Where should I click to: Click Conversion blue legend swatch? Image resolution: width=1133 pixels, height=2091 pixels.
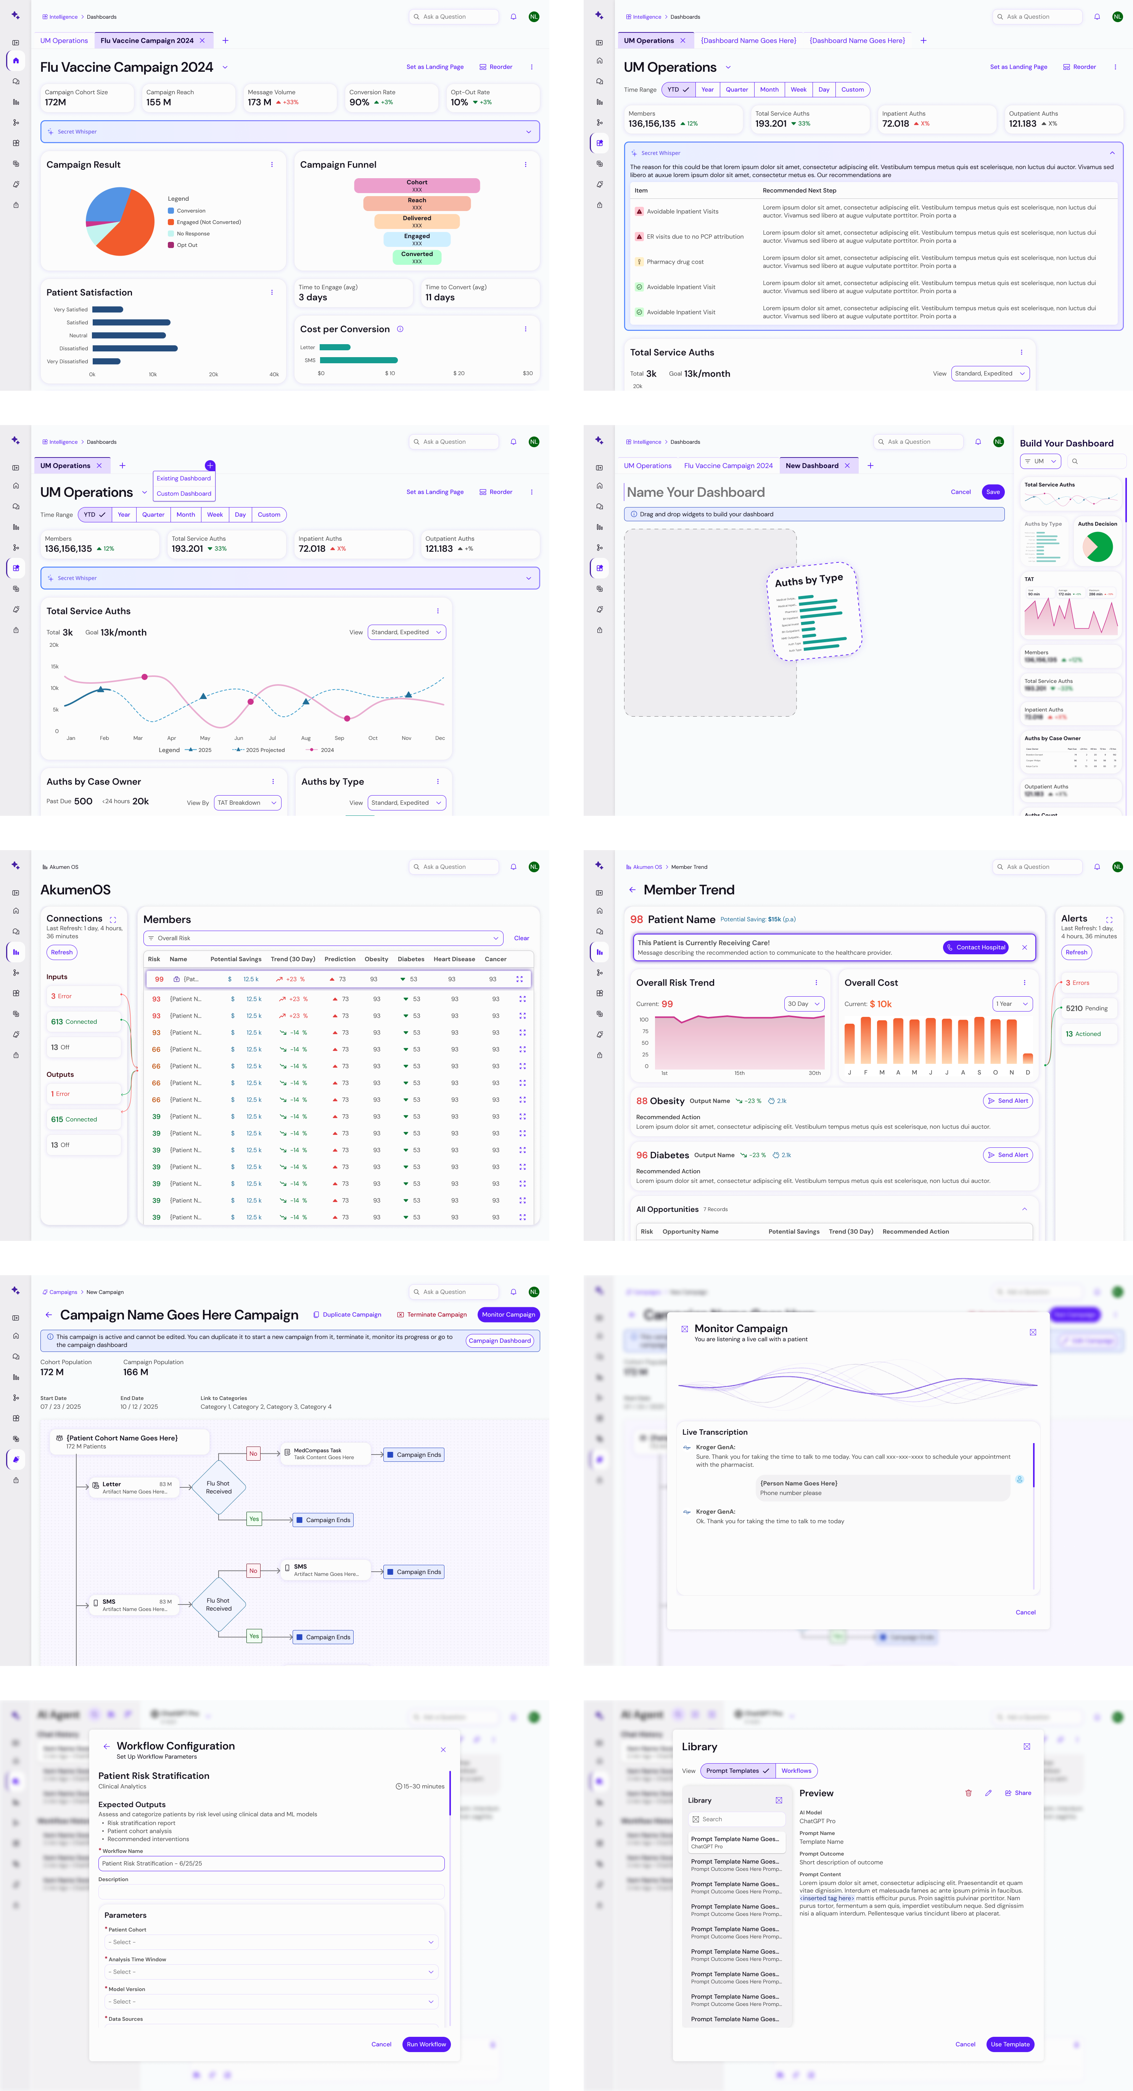[171, 211]
